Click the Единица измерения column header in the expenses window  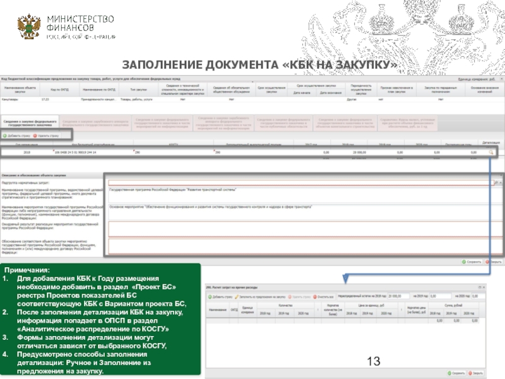(x=247, y=310)
